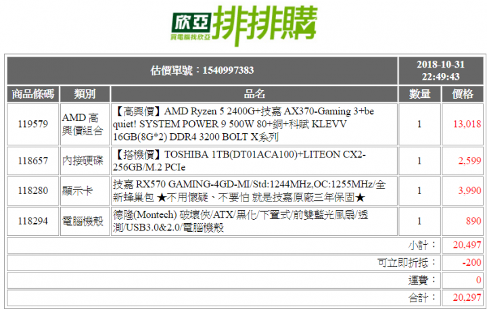Click quantity 1 in the 118280 row
This screenshot has width=487, height=309.
click(x=419, y=191)
